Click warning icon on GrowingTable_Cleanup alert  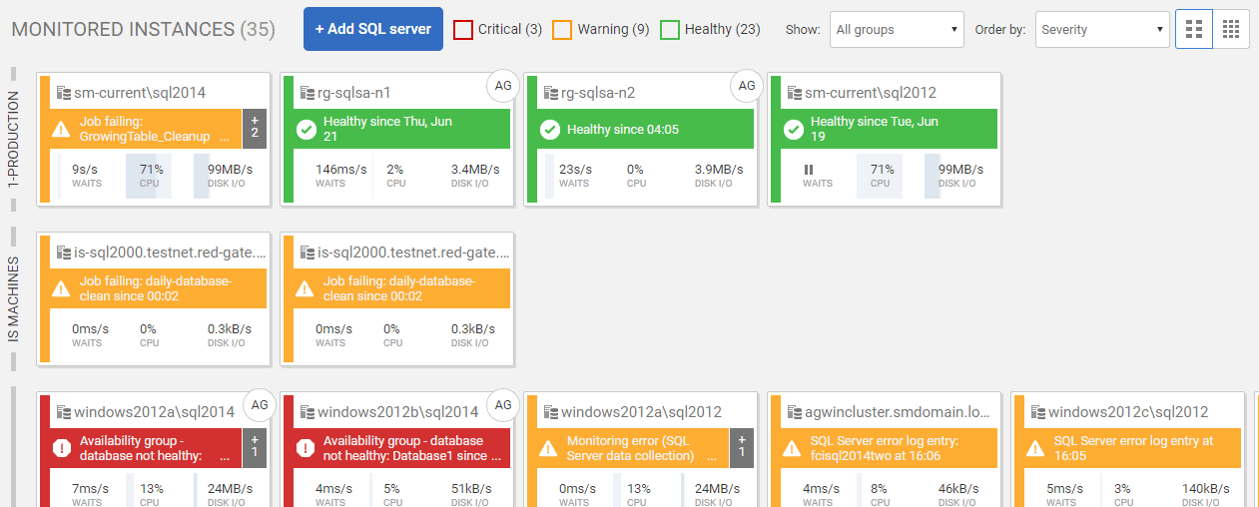coord(61,129)
